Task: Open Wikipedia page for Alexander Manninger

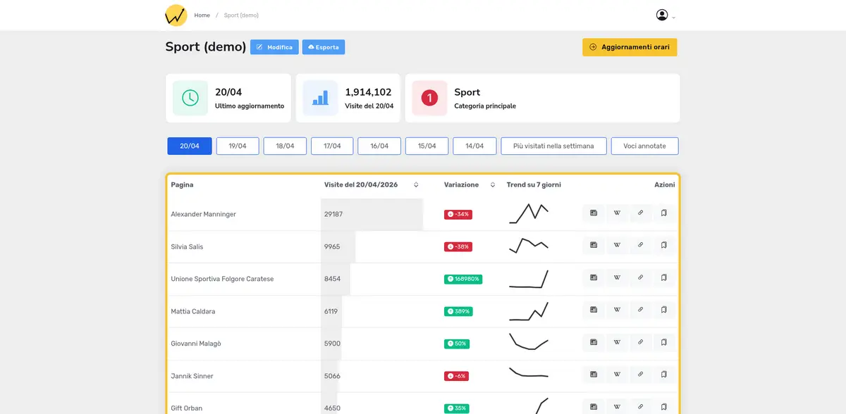Action: [x=617, y=213]
